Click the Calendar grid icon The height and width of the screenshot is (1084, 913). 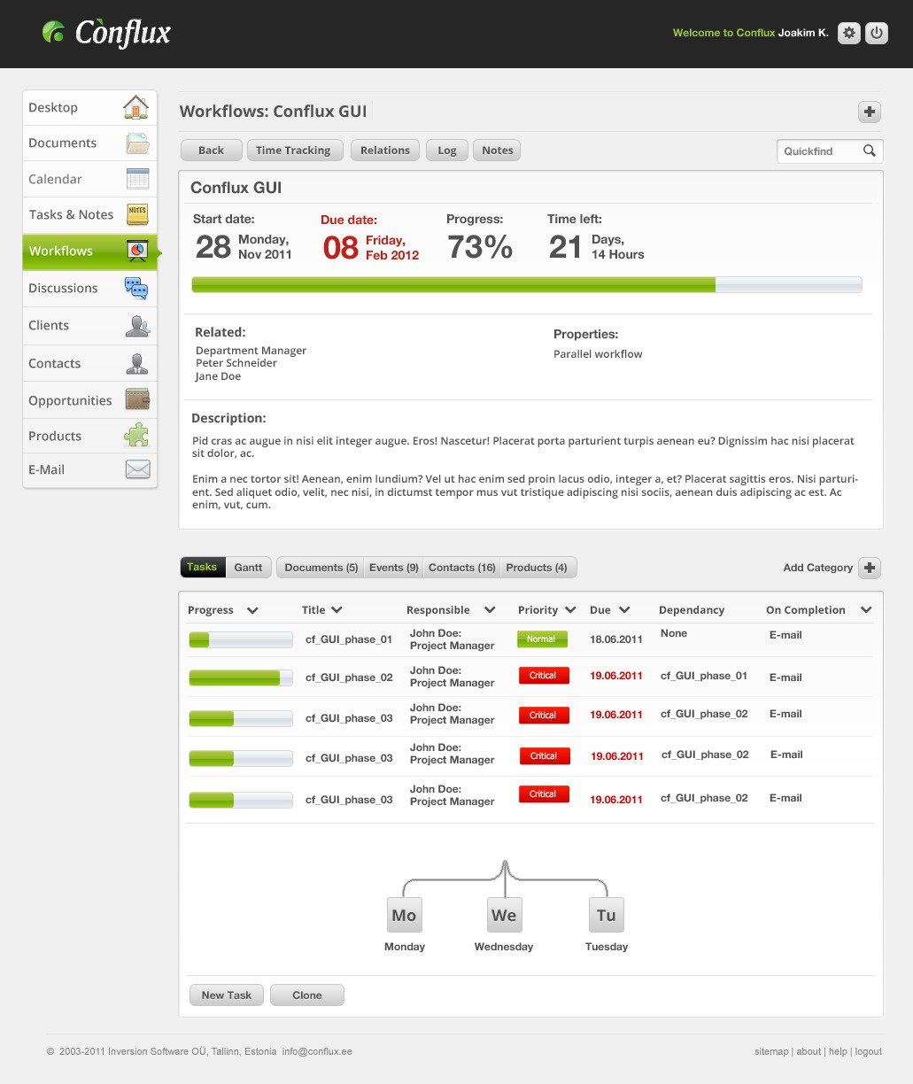click(x=137, y=178)
